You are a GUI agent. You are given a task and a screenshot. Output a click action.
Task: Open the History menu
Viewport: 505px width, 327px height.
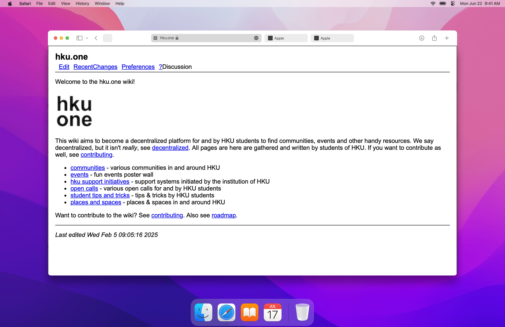(x=82, y=4)
